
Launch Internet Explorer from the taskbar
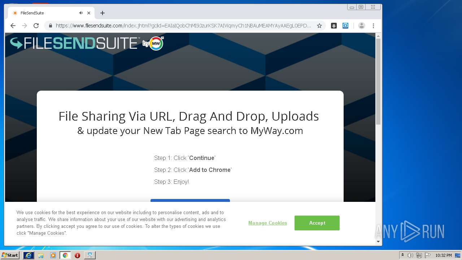click(28, 255)
